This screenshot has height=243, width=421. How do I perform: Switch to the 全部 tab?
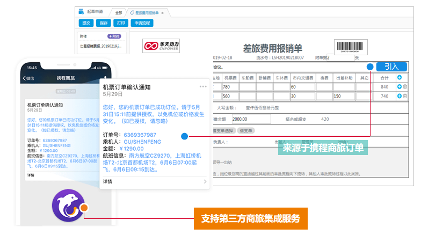[119, 12]
